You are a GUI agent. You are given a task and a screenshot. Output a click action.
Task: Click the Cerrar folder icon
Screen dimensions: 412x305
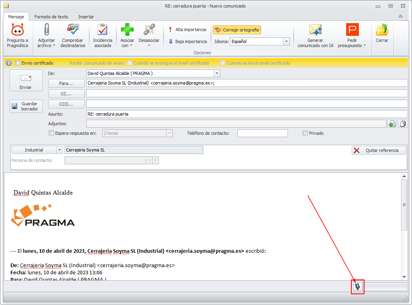pyautogui.click(x=382, y=30)
